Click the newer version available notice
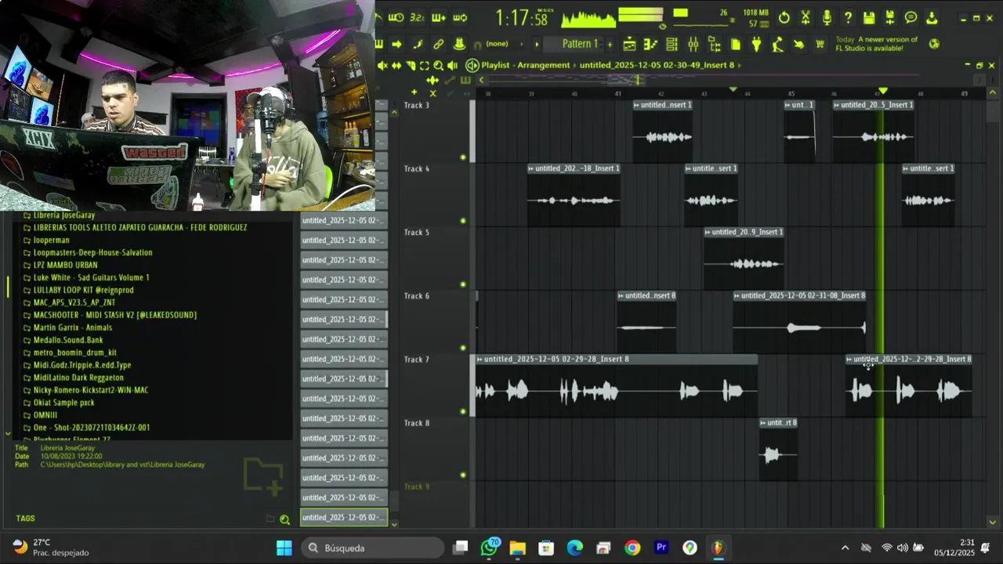 (876, 44)
